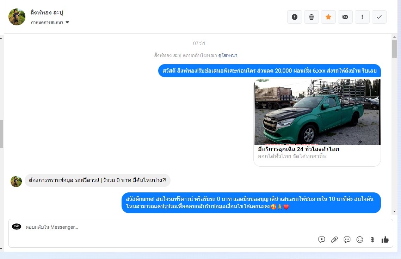Click the left panel scrollbar up arrow
This screenshot has width=401, height=259.
click(x=1, y=38)
